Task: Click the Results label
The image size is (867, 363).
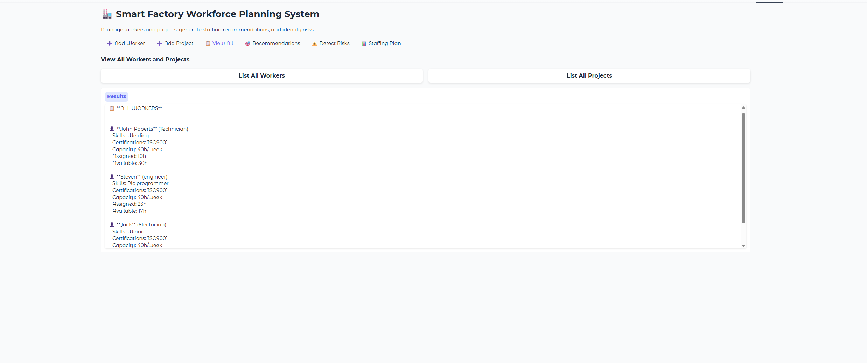Action: click(x=117, y=96)
